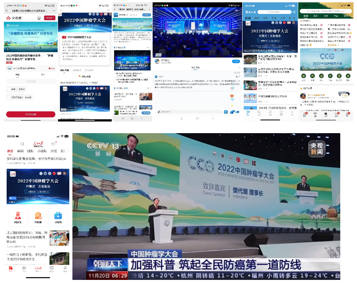Play the 肿瘤防治 科普先行 video
Image resolution: width=357 pixels, height=283 pixels.
tap(7, 49)
